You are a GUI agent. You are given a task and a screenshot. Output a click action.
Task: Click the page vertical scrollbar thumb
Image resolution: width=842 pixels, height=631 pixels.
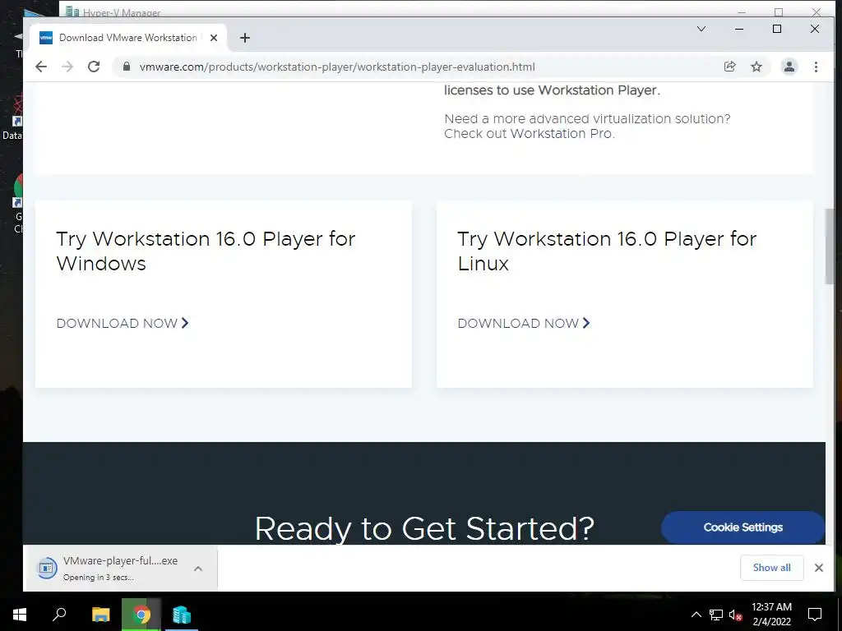830,246
